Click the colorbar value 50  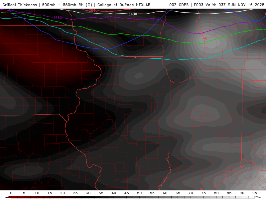[139, 193]
